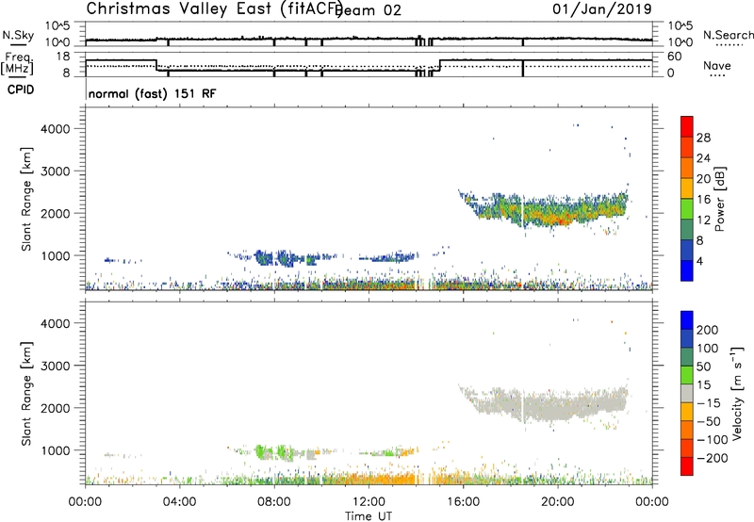Click the "16:00" time axis label

tap(463, 502)
